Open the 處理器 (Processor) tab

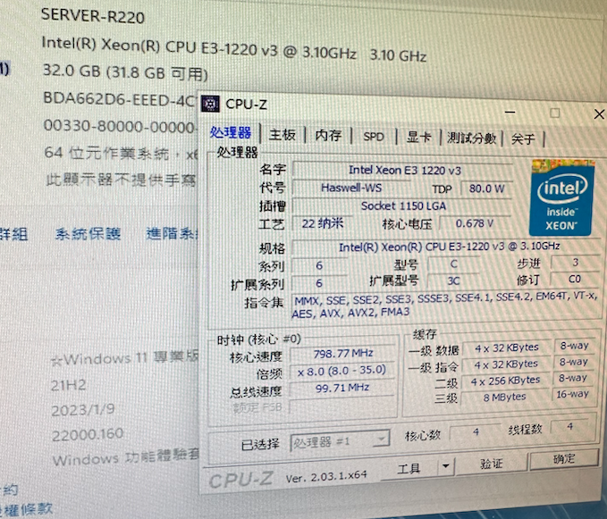pos(231,132)
